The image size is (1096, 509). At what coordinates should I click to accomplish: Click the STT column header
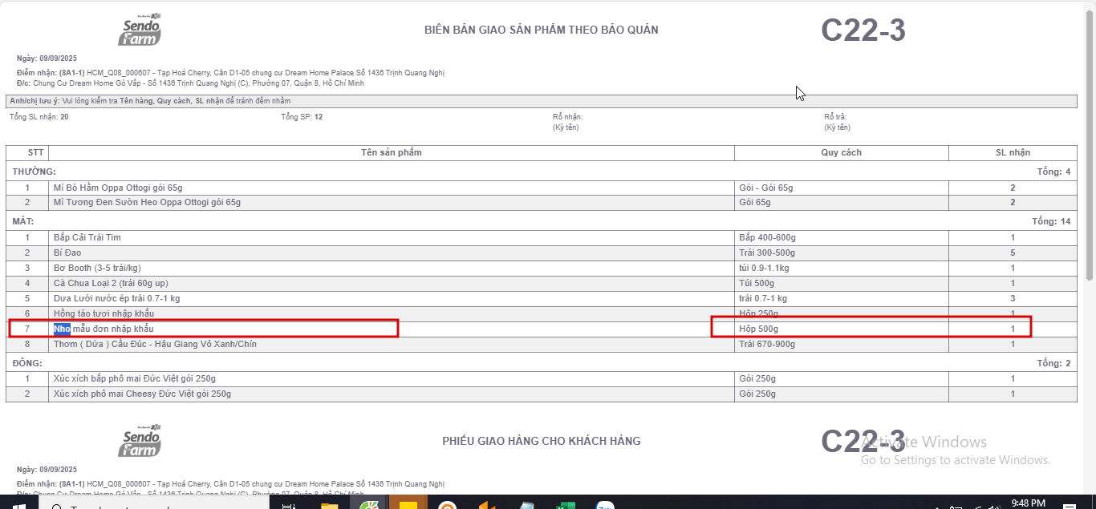[x=27, y=152]
